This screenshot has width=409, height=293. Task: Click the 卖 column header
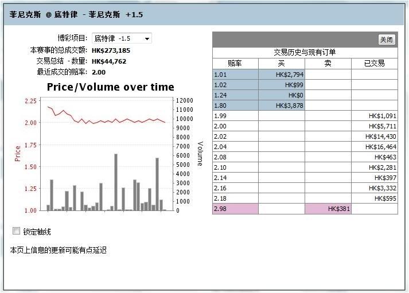(328, 64)
